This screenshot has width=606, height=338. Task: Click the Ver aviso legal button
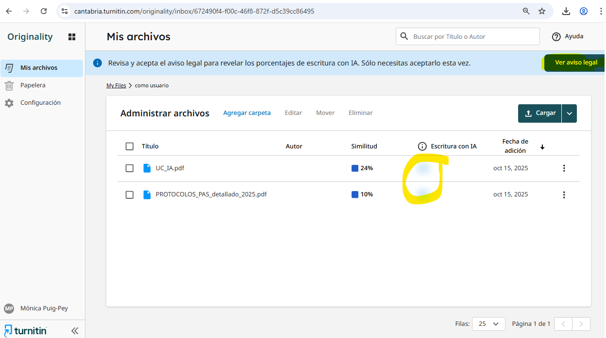coord(575,63)
